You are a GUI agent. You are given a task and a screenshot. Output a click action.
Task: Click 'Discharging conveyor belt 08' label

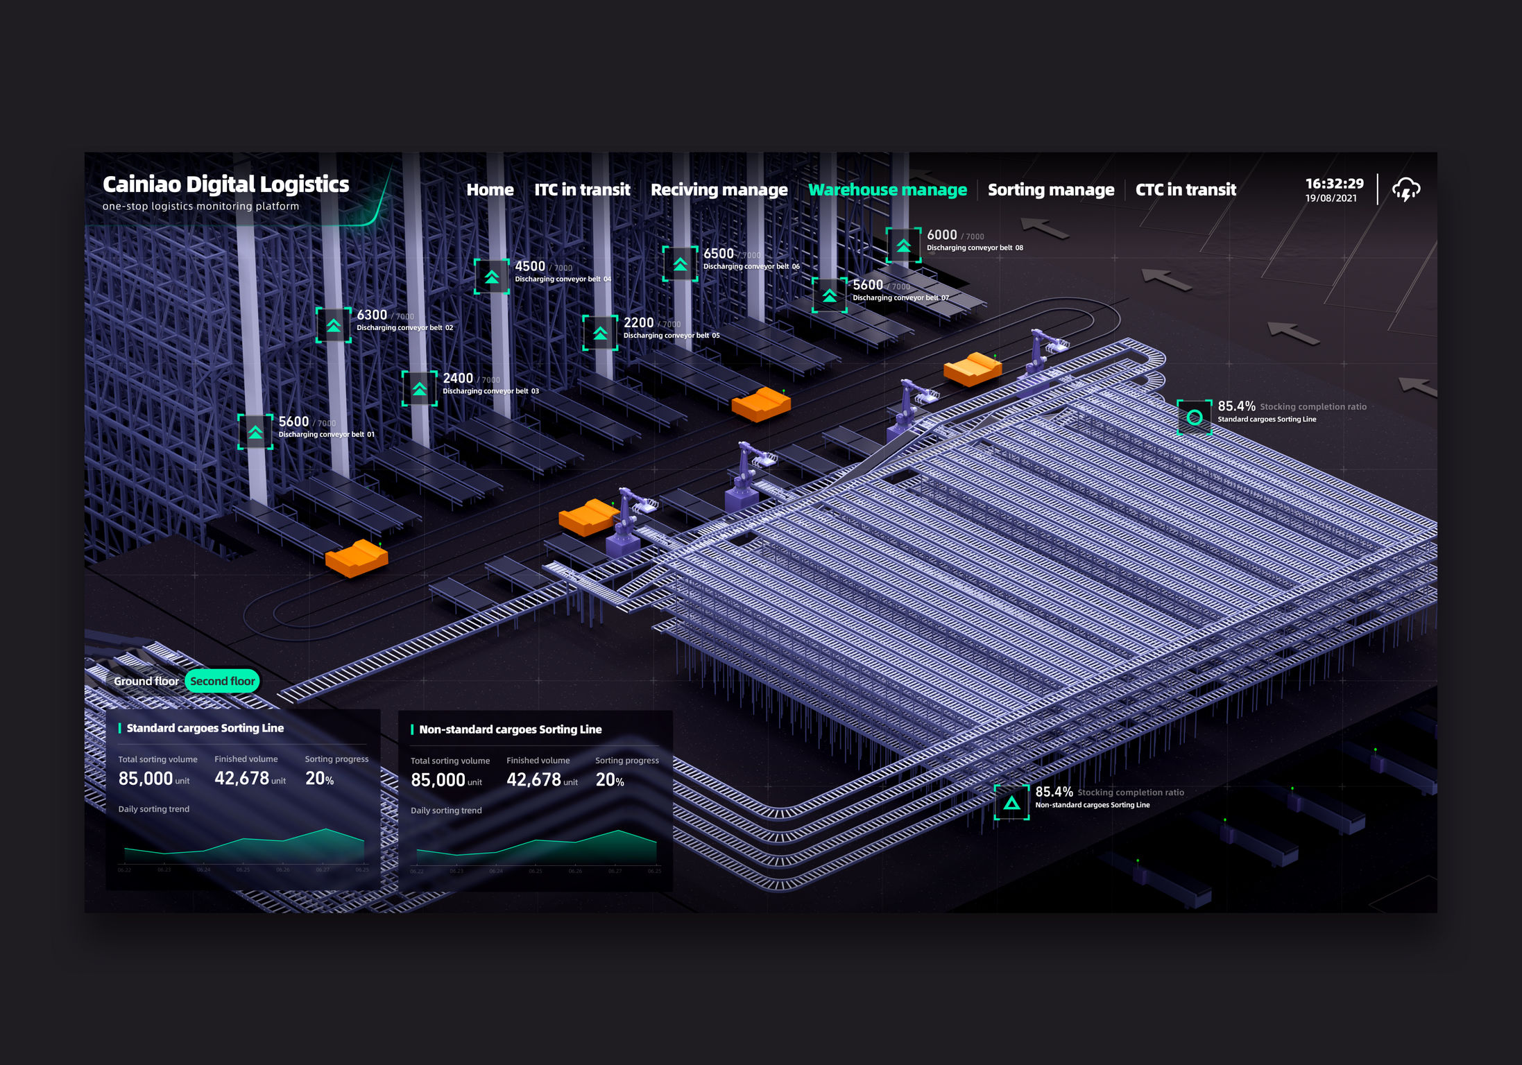(x=975, y=248)
